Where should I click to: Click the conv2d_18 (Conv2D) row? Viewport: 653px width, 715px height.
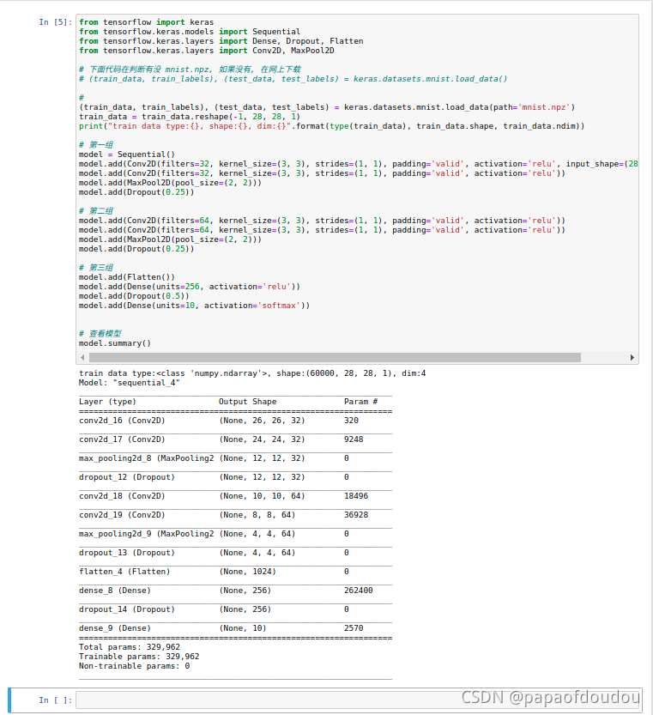(x=235, y=496)
